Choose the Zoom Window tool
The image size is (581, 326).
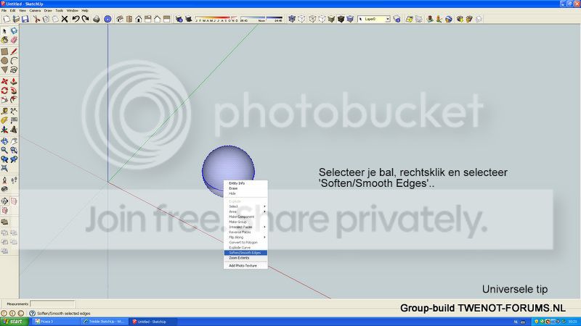pos(14,150)
